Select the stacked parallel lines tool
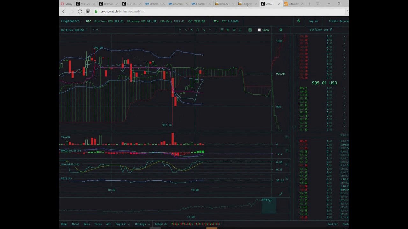This screenshot has width=408, height=229. click(222, 30)
